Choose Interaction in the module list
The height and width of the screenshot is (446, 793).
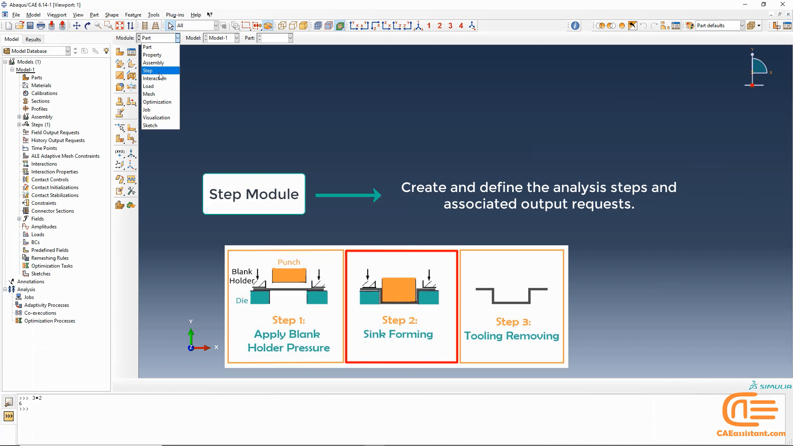click(x=160, y=78)
